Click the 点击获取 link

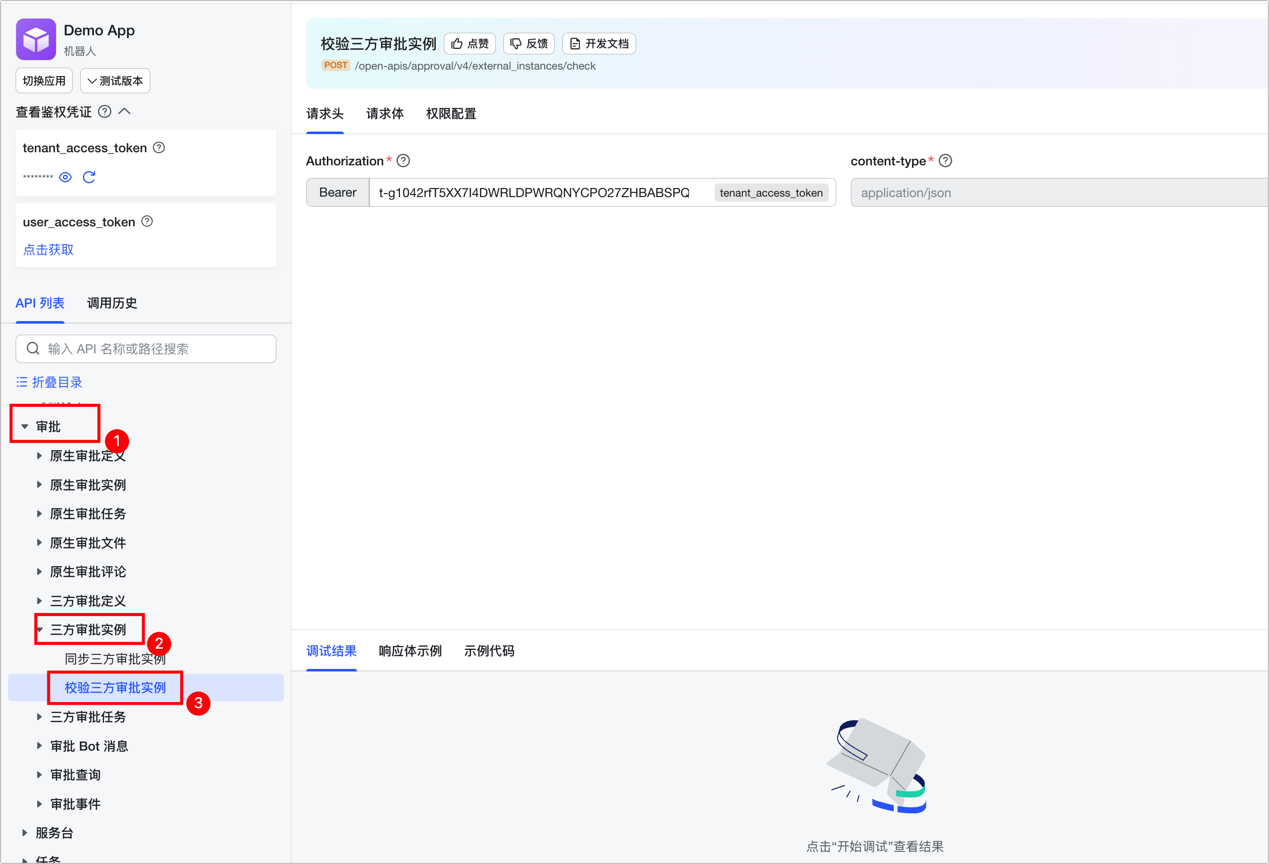click(x=48, y=250)
